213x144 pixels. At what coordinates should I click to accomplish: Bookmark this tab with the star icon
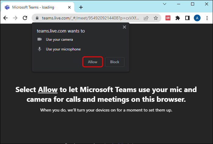point(156,18)
